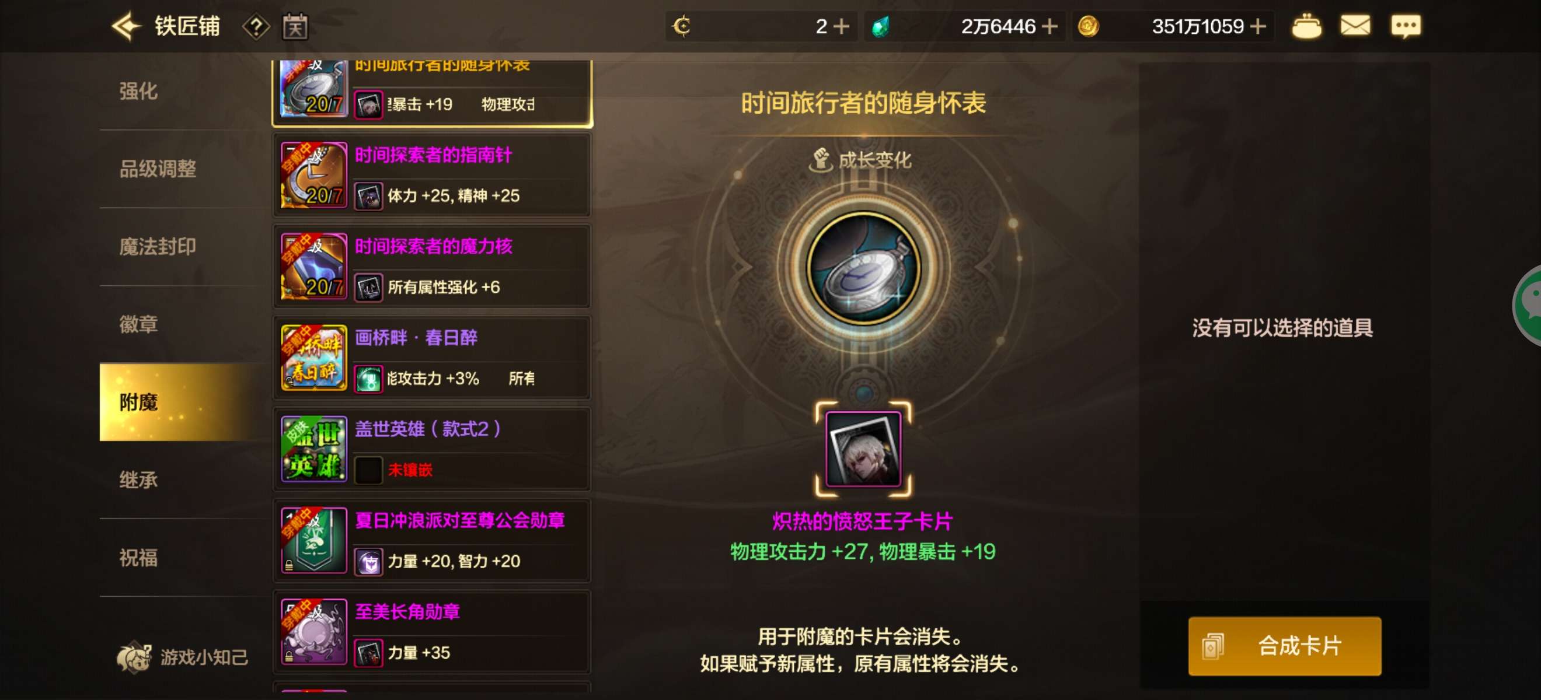Add more gold coins with plus icon
Screen dimensions: 1541x700
(x=1258, y=26)
